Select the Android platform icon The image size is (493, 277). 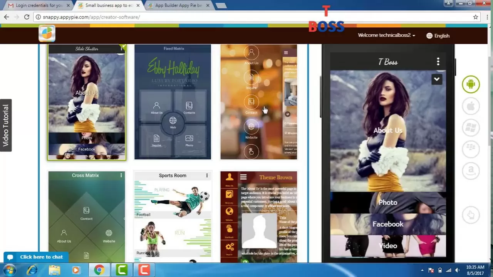coord(471,84)
